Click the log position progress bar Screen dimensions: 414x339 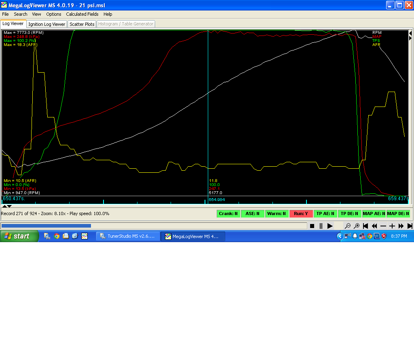154,226
